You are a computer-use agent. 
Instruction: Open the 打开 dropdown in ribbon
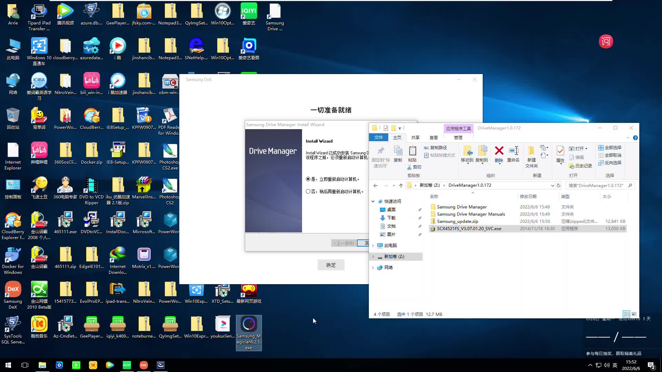coord(578,148)
